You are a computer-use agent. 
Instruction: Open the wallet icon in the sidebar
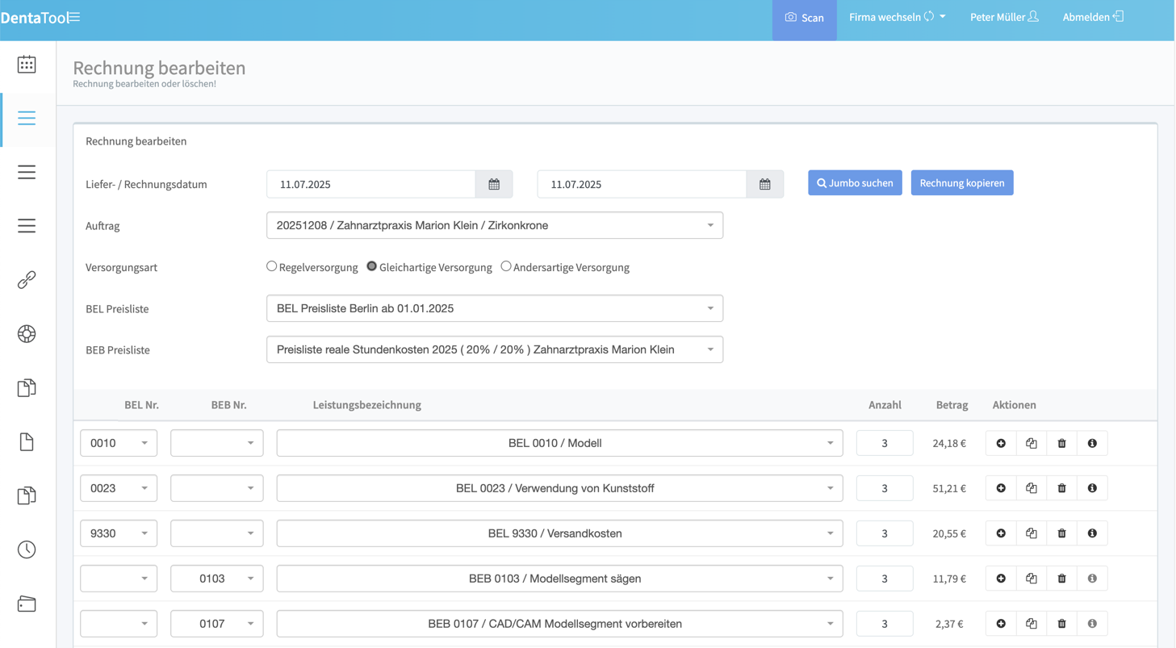27,604
